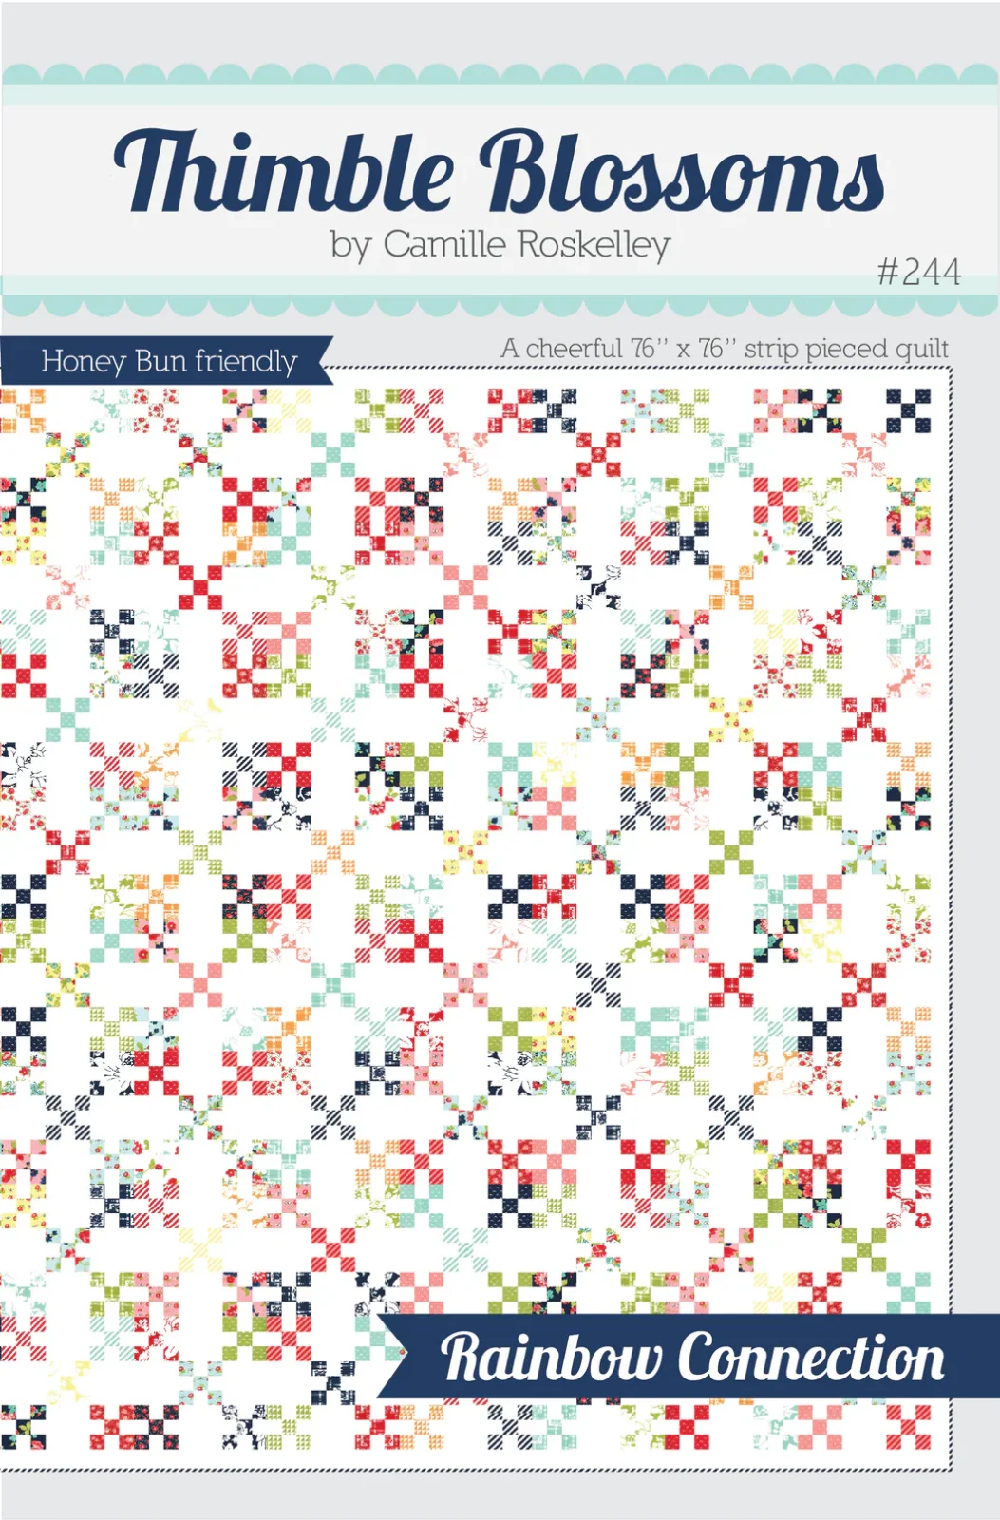This screenshot has width=1000, height=1520.
Task: Click the dotted stitch line on quilt's right edge
Action: tap(952, 855)
